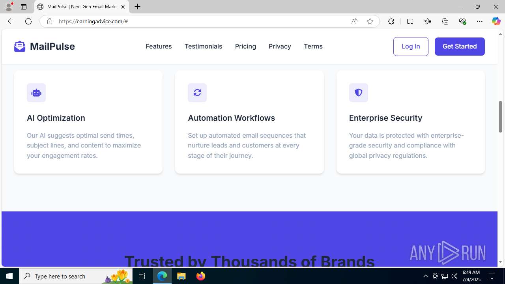Click the Log In button
Image resolution: width=505 pixels, height=284 pixels.
[x=411, y=47]
